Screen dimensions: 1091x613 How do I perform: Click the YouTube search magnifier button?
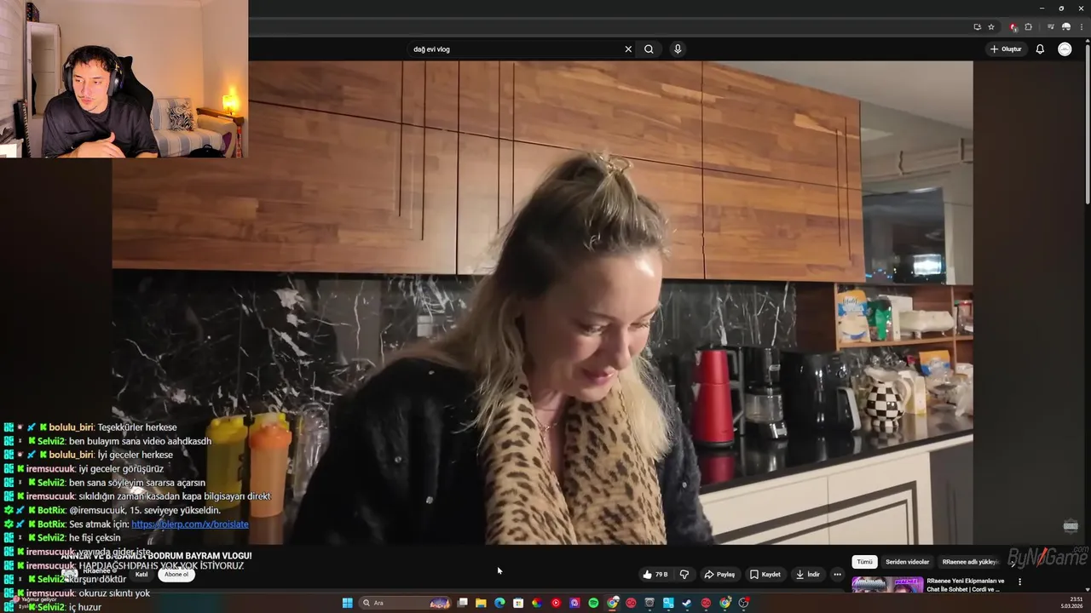(649, 49)
